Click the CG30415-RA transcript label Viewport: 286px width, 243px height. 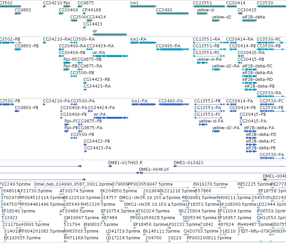point(251,53)
